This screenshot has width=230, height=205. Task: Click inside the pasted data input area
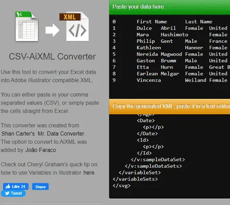170,57
